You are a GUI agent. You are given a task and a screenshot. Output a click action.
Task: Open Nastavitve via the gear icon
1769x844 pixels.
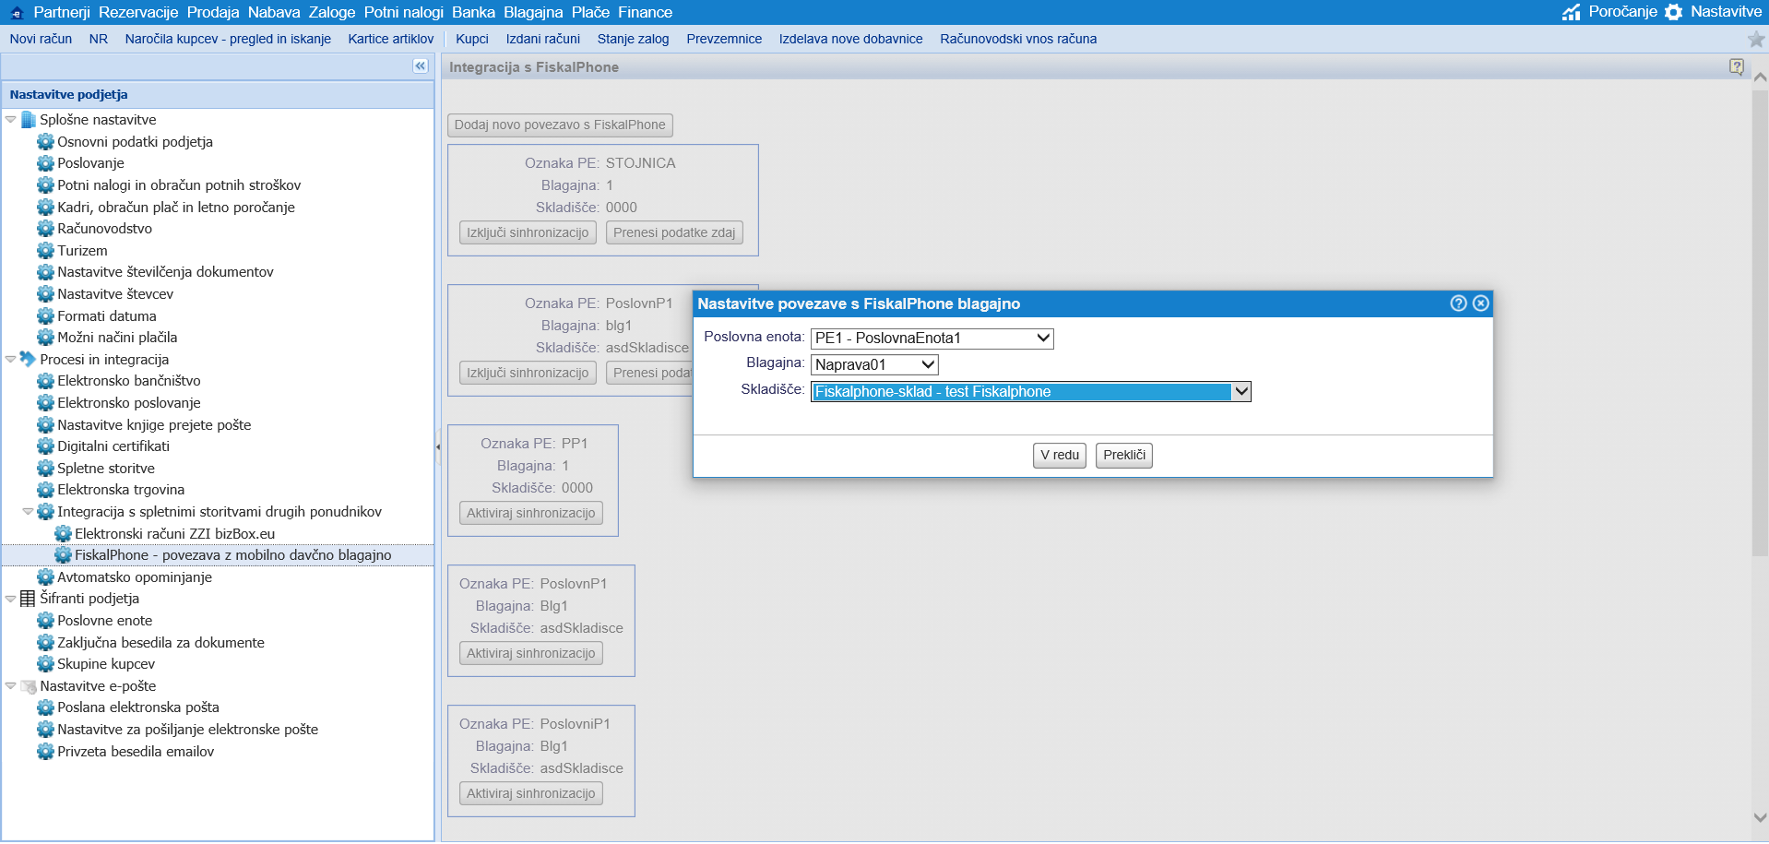[x=1674, y=12]
